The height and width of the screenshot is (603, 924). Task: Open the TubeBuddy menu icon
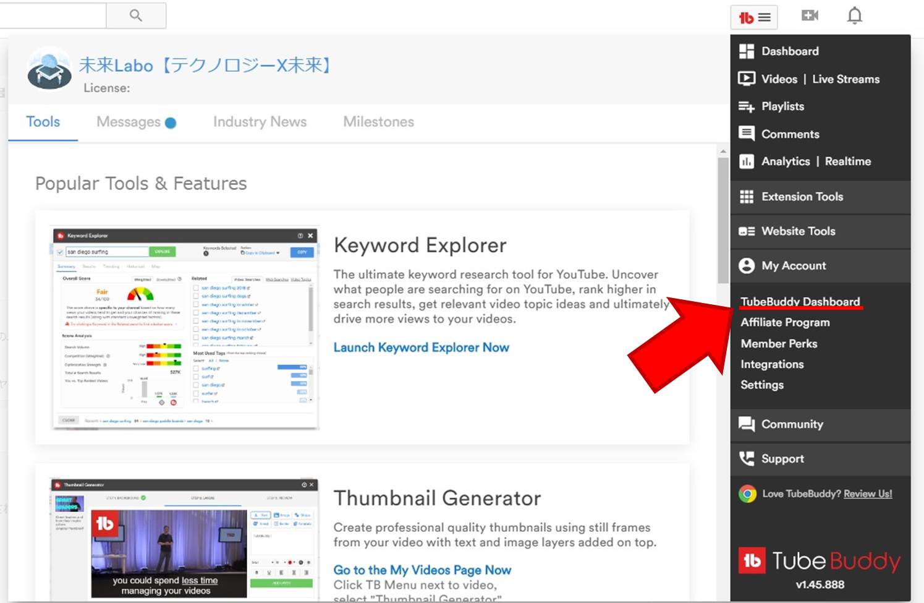tap(753, 17)
